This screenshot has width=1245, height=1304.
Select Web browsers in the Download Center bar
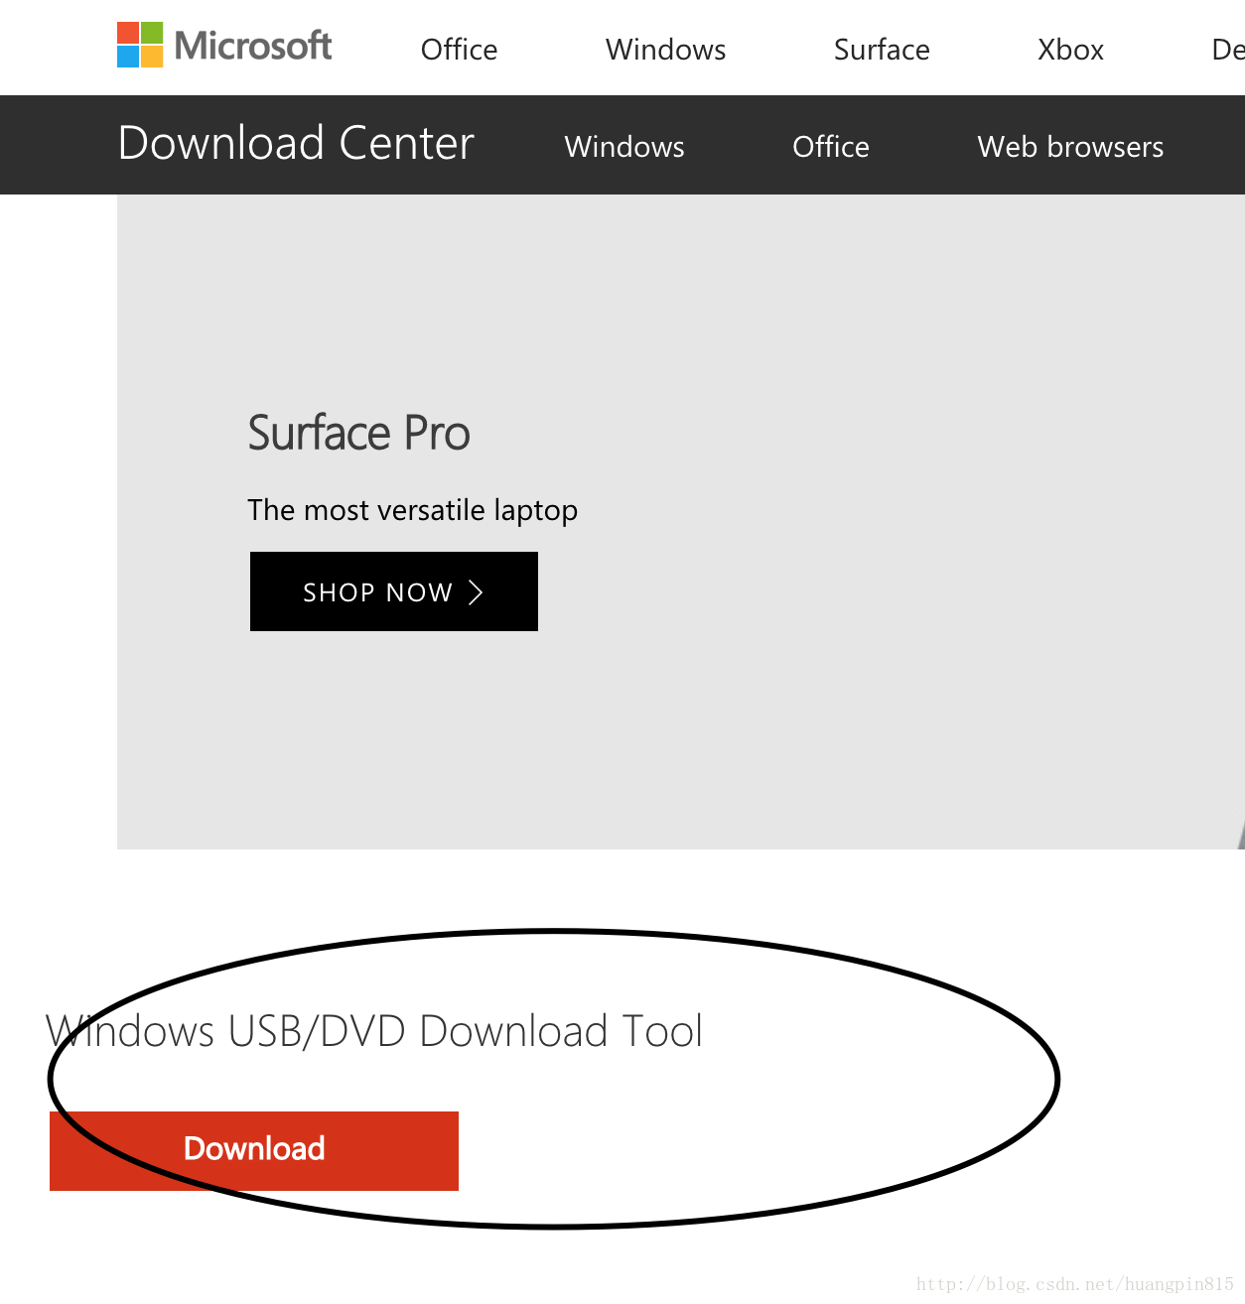(1070, 147)
